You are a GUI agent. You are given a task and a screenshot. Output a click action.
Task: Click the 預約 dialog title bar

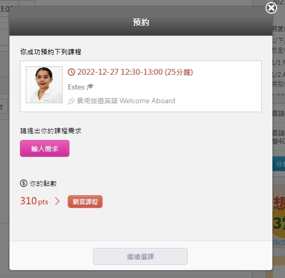[141, 22]
